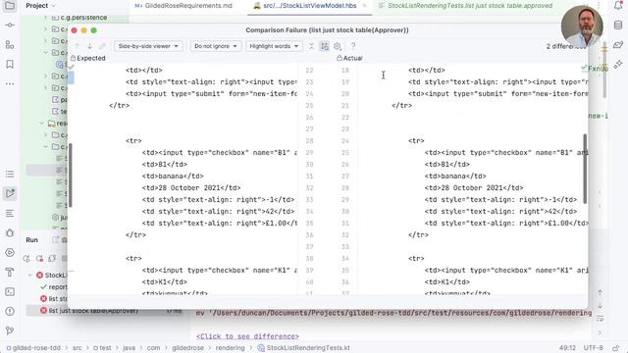
Task: Open the Build hammer icon in sidebar
Action: coord(10,273)
